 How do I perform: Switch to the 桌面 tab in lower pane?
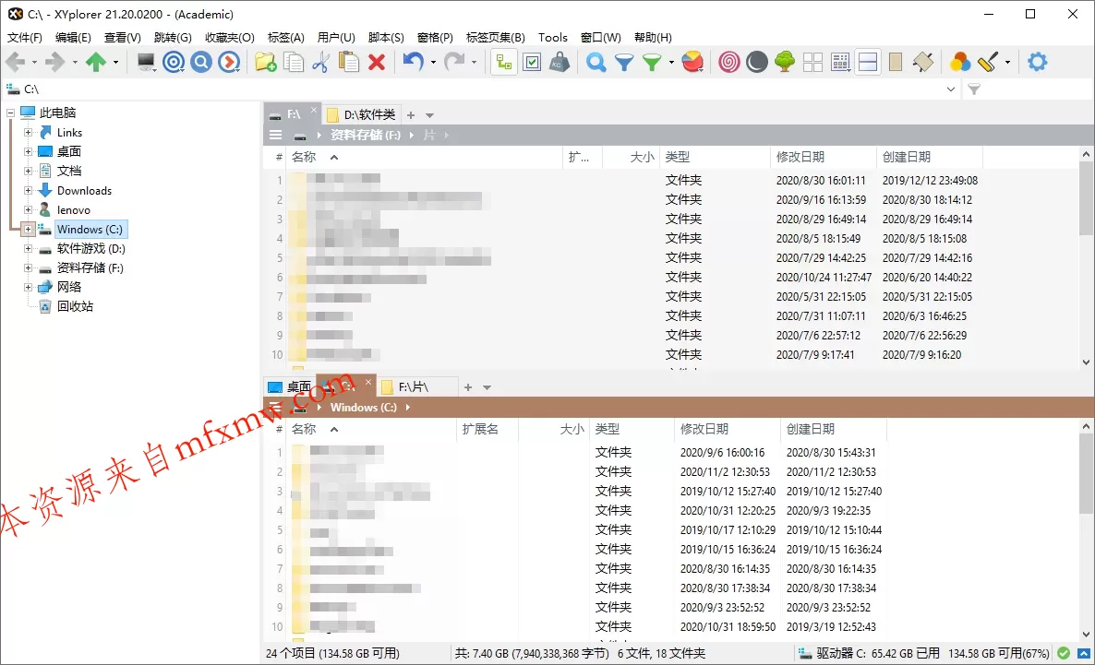(x=290, y=386)
